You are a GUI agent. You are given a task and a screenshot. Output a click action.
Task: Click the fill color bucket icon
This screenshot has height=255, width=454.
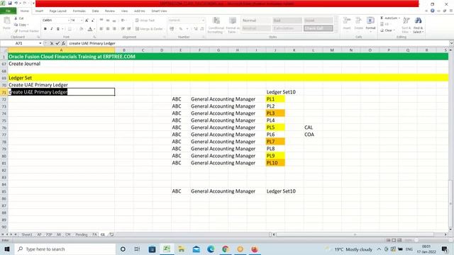82,29
